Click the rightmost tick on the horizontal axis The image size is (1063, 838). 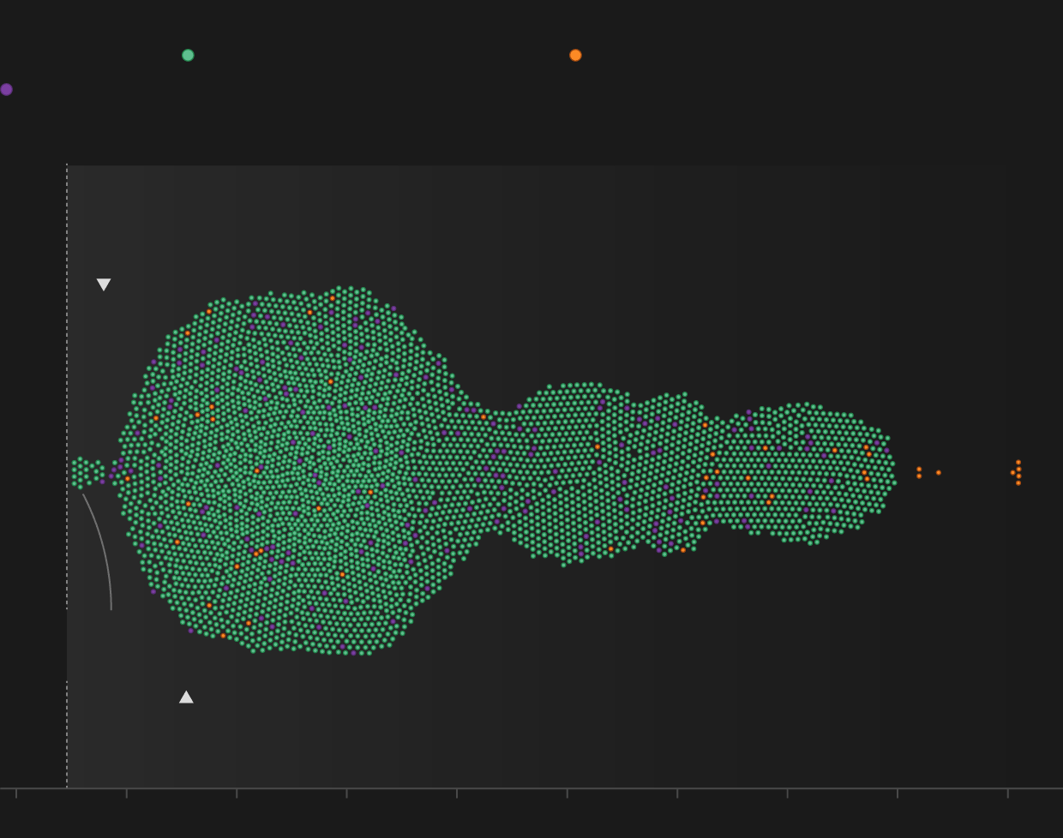1007,793
